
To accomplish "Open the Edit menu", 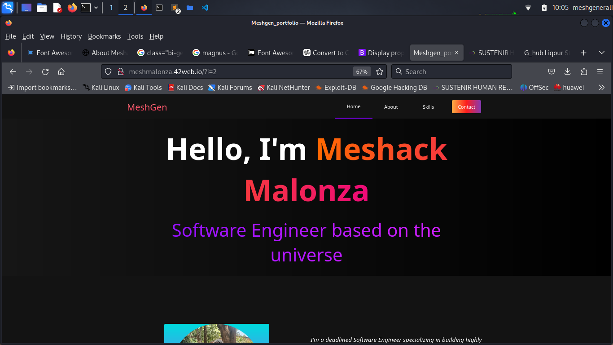I will coord(28,36).
